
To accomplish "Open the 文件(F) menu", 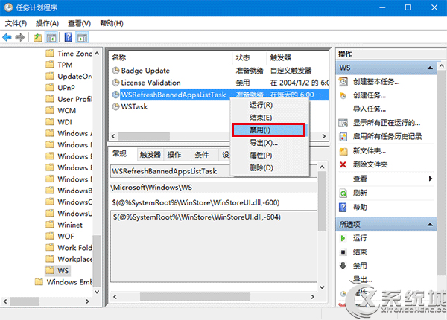I will [16, 23].
